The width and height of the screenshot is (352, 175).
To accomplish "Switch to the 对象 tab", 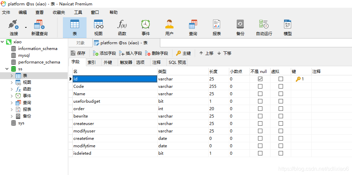I will click(80, 43).
